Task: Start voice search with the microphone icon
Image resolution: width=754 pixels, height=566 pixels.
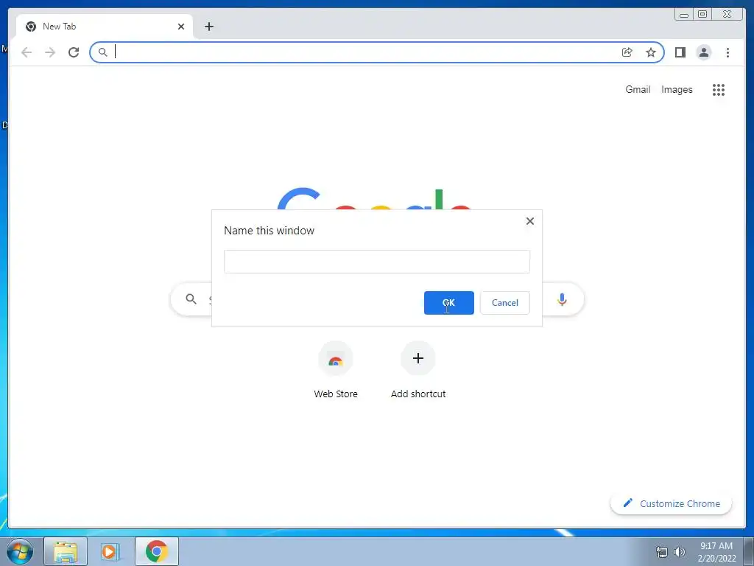Action: pos(562,299)
